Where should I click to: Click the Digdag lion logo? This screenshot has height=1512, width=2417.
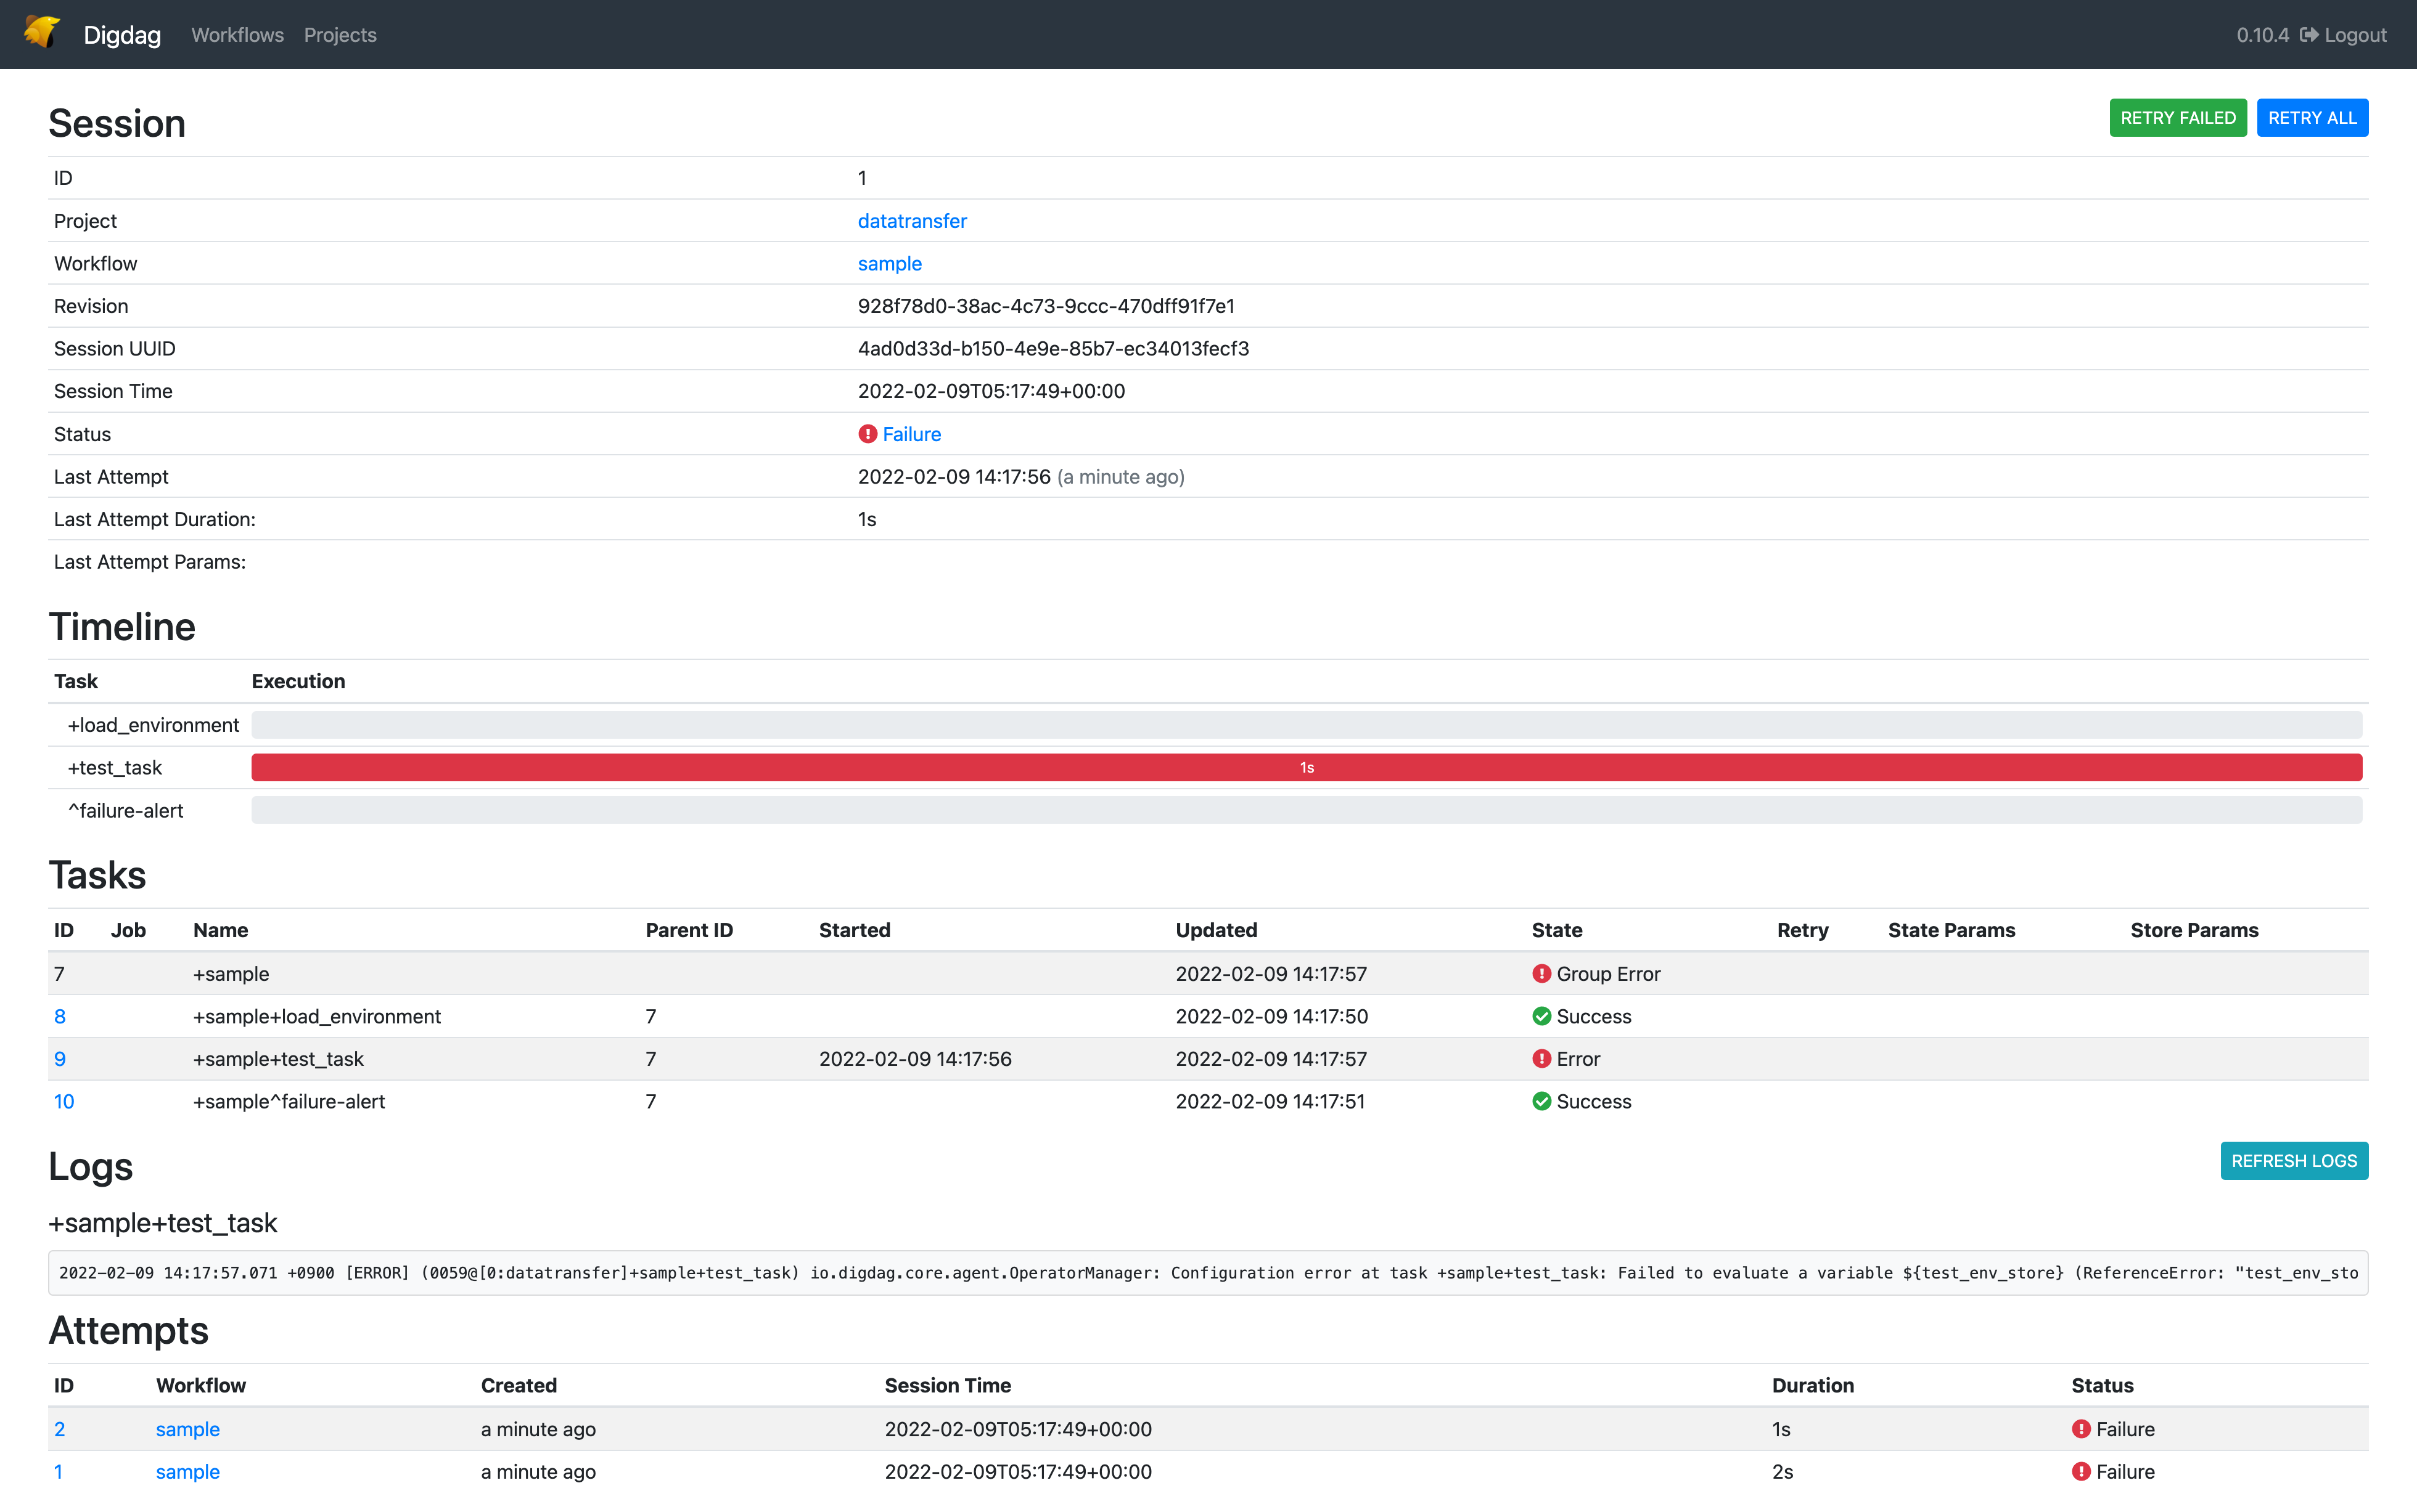40,33
